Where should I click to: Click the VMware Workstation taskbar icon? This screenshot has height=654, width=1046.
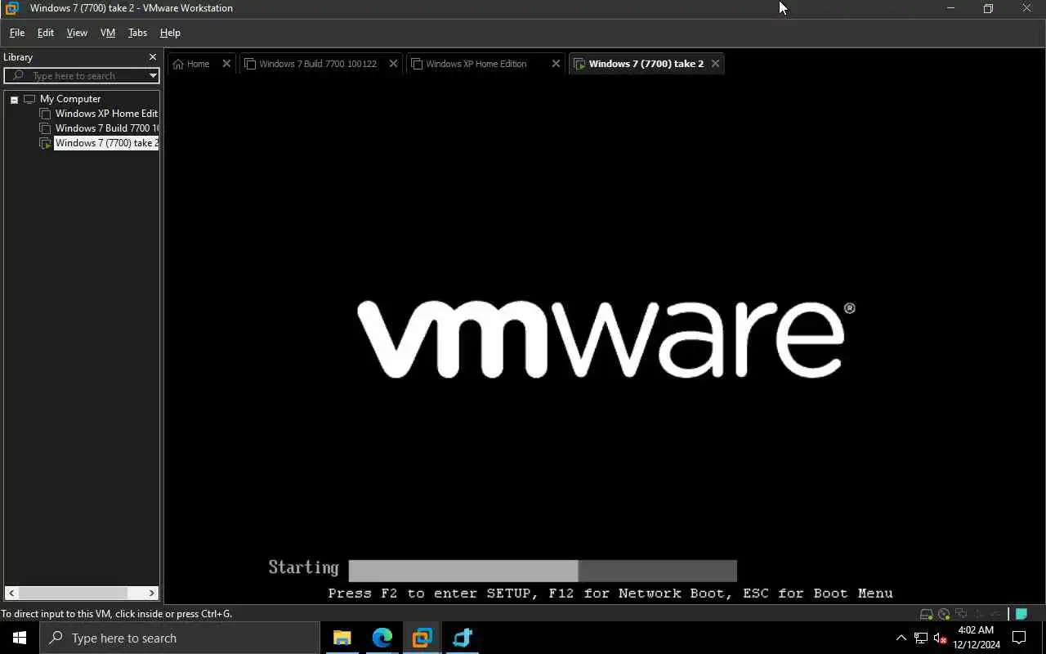coord(422,638)
